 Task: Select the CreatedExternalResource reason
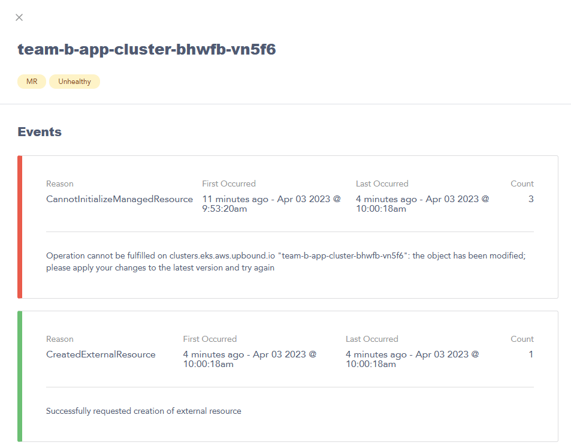point(101,354)
